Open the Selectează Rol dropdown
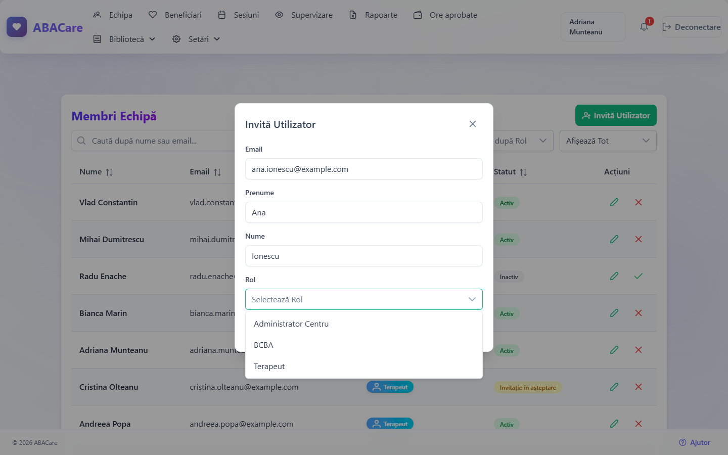Screen dimensions: 728x455 tap(364, 299)
